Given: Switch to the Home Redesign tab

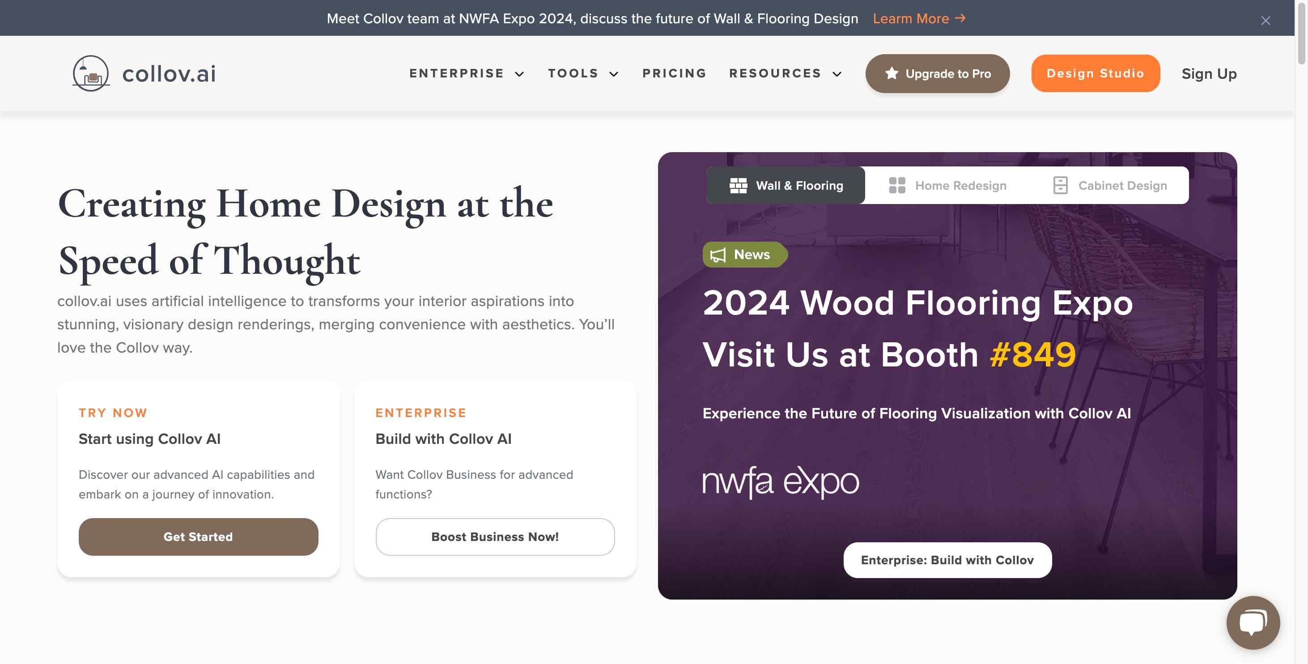Looking at the screenshot, I should tap(947, 185).
